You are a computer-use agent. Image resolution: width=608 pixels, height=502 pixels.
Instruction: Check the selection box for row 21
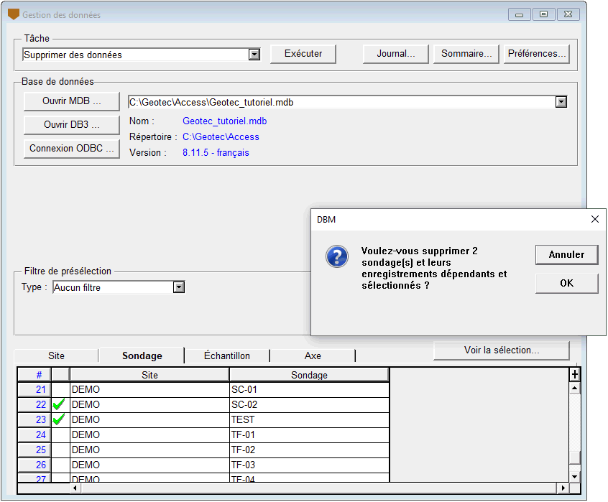click(60, 390)
